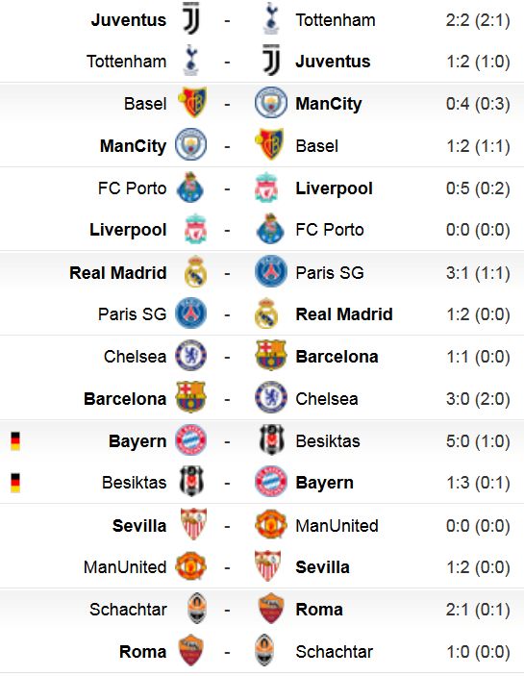Image resolution: width=524 pixels, height=676 pixels.
Task: Click the German flag beside Besiktas – Bayern
Action: click(x=15, y=483)
